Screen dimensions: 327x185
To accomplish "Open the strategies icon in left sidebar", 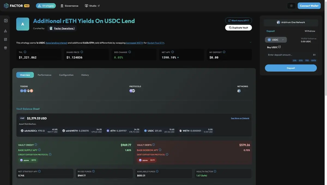I will pos(5,31).
